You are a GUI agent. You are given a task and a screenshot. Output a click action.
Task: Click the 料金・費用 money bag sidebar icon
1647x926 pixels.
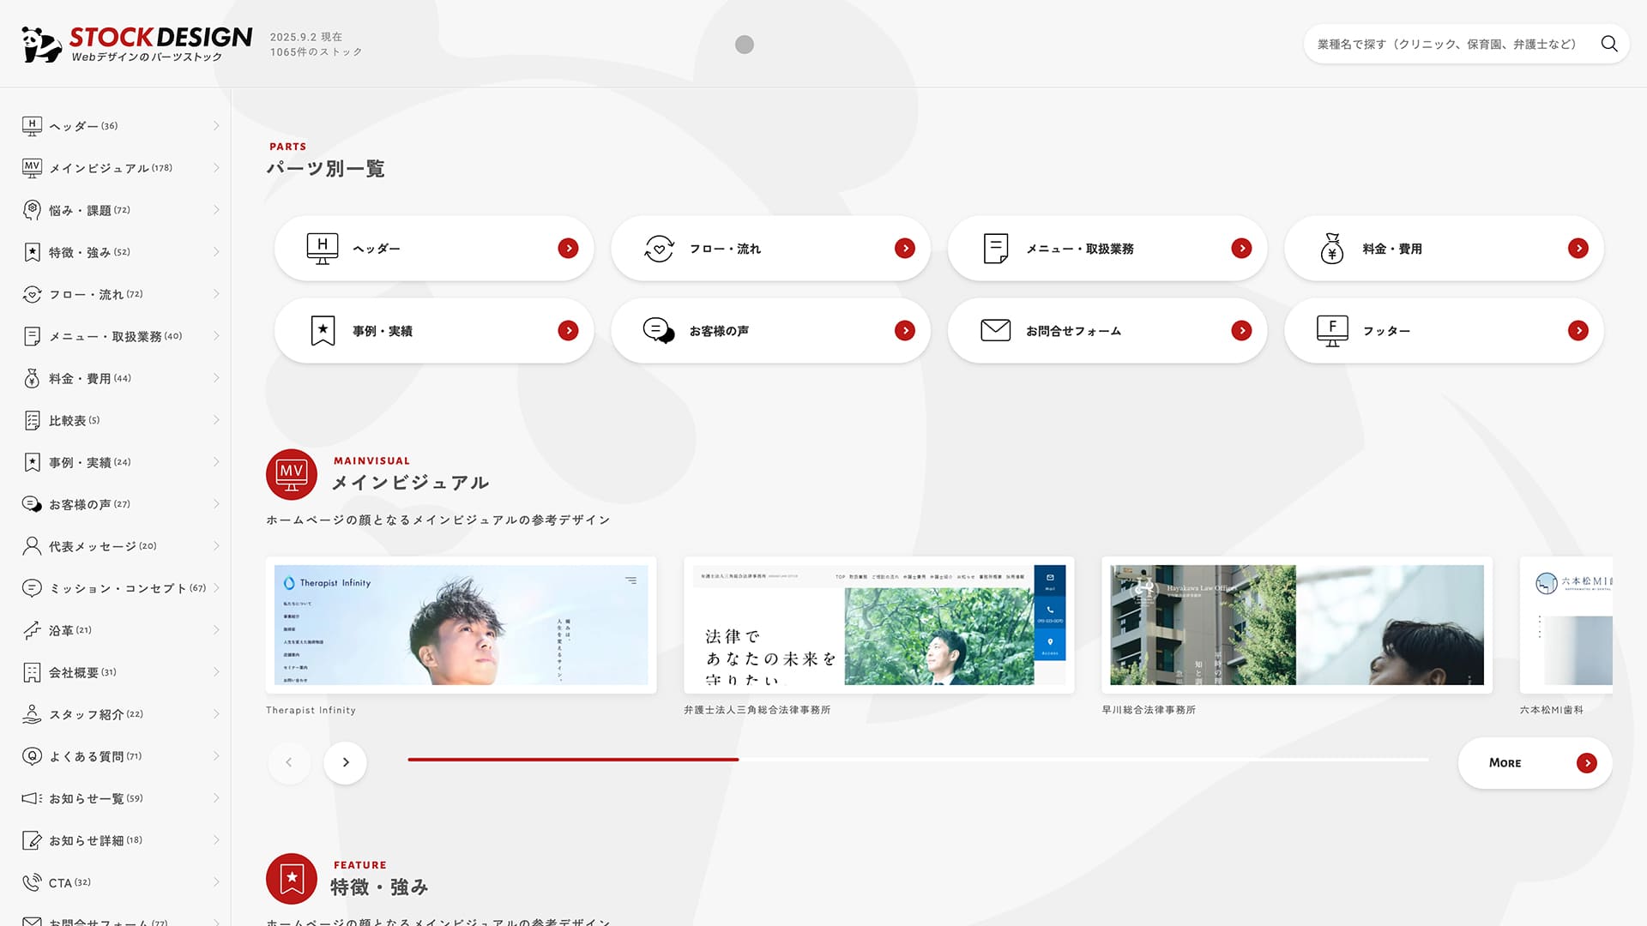coord(32,378)
